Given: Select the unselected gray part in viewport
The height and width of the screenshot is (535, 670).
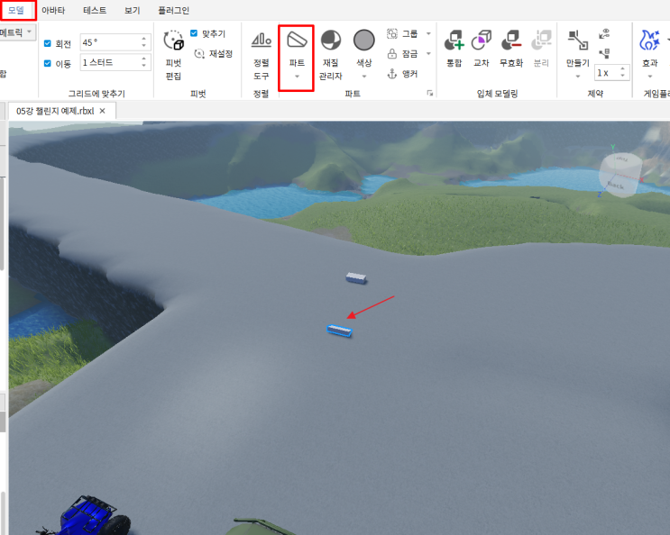Looking at the screenshot, I should [x=356, y=277].
